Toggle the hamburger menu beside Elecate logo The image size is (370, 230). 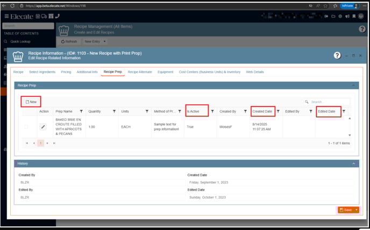coord(6,16)
